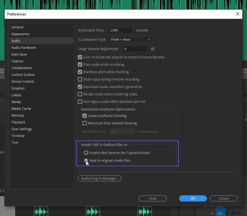Image resolution: width=247 pixels, height=216 pixels.
Task: Select the Playback preferences category
Action: click(19, 122)
